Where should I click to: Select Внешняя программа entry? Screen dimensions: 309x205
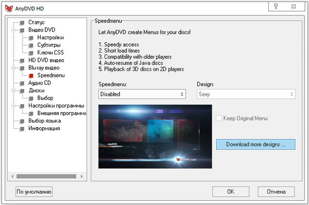[x=62, y=113]
